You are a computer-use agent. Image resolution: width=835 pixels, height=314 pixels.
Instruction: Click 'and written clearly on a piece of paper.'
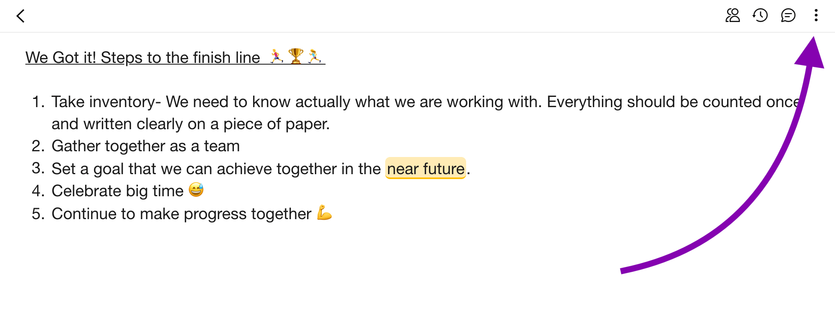(x=191, y=124)
